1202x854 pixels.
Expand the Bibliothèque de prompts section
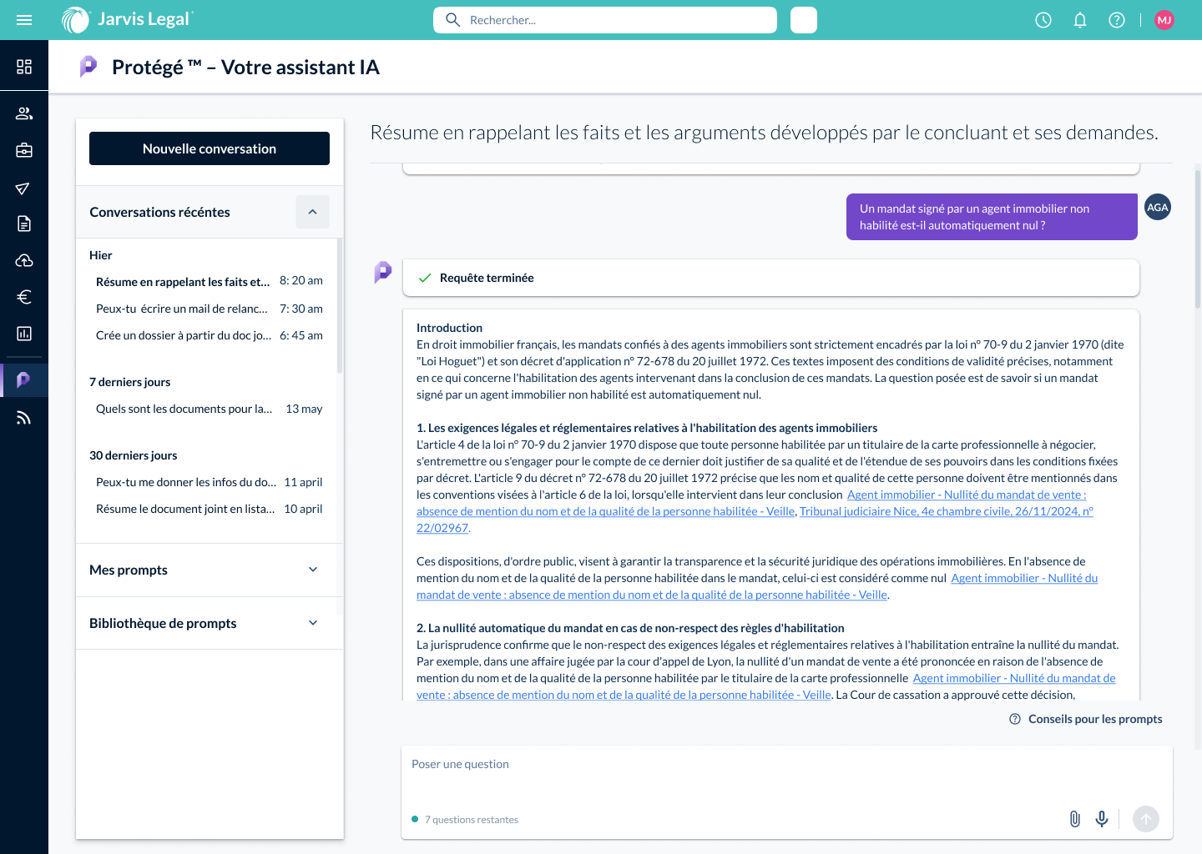point(313,623)
